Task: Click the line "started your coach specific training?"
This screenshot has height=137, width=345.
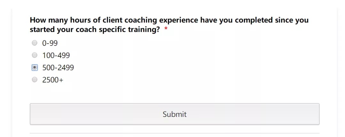Action: pyautogui.click(x=95, y=30)
